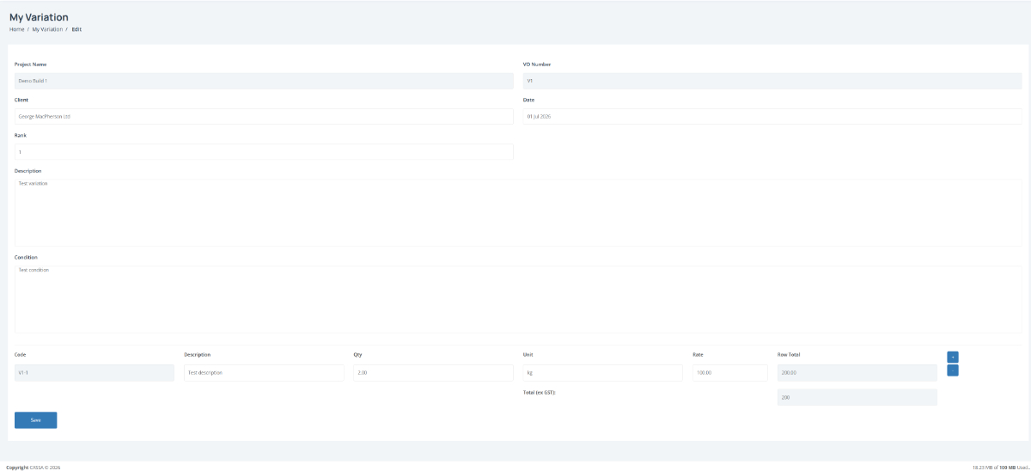The width and height of the screenshot is (1031, 471).
Task: Open My Variation breadcrumb link
Action: [x=47, y=29]
